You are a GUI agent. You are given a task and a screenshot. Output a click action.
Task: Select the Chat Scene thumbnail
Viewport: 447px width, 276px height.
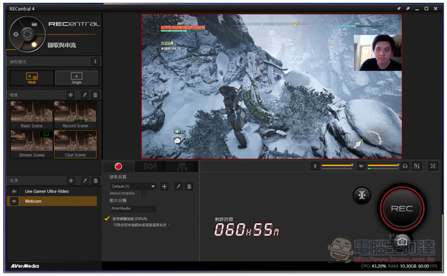(x=75, y=144)
